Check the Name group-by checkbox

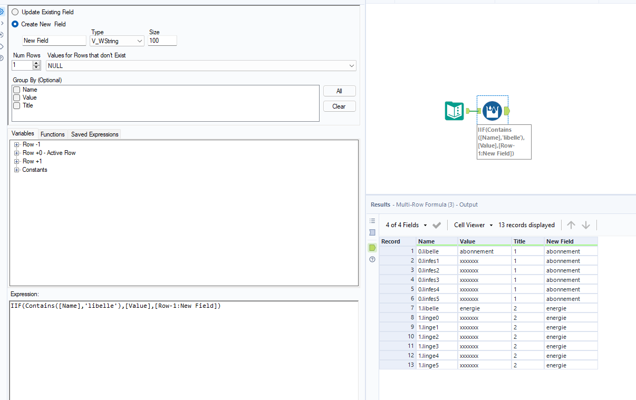(x=17, y=90)
